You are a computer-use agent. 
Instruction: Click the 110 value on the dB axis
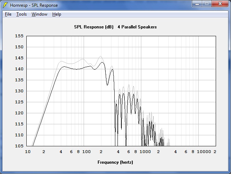[x=19, y=135]
